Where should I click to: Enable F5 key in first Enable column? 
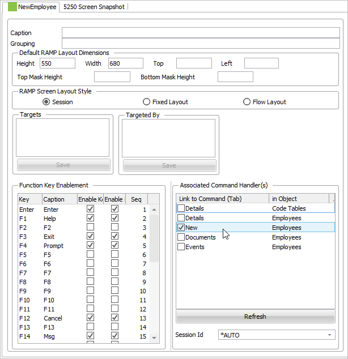coord(90,254)
